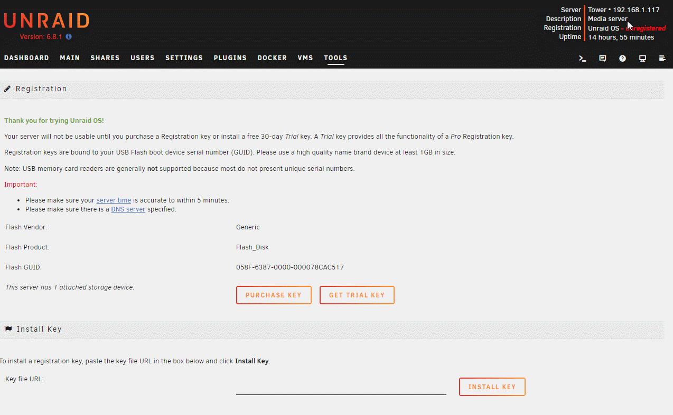The width and height of the screenshot is (673, 415).
Task: Click 'Thank you for trying Unraid OS!' text
Action: coord(54,121)
